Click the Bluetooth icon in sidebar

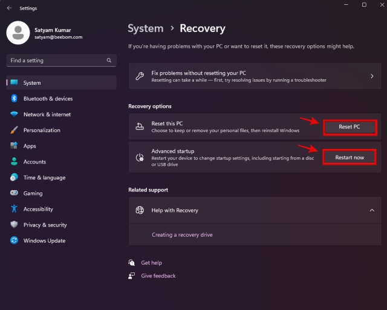click(x=14, y=98)
